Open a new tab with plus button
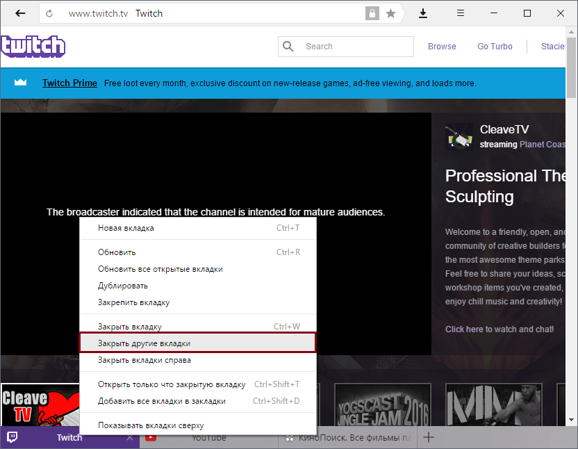The width and height of the screenshot is (578, 449). pyautogui.click(x=429, y=437)
